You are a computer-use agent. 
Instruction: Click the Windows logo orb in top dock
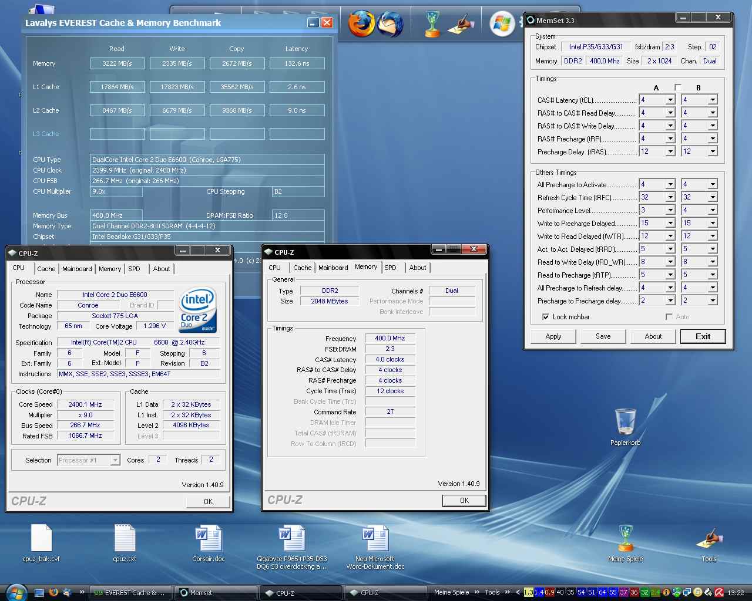[x=502, y=24]
